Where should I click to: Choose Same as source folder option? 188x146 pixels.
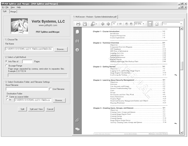click(7, 97)
